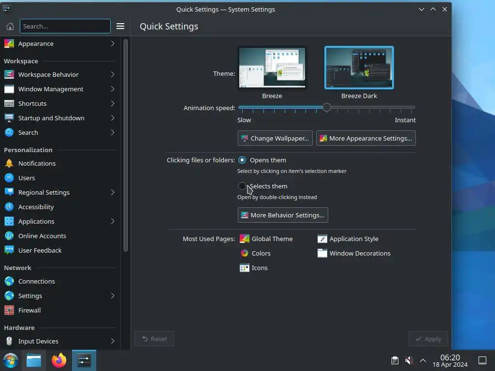This screenshot has width=495, height=371.
Task: Click More Behavior Settings button
Action: [283, 215]
